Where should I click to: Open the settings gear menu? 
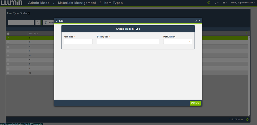click(216, 3)
